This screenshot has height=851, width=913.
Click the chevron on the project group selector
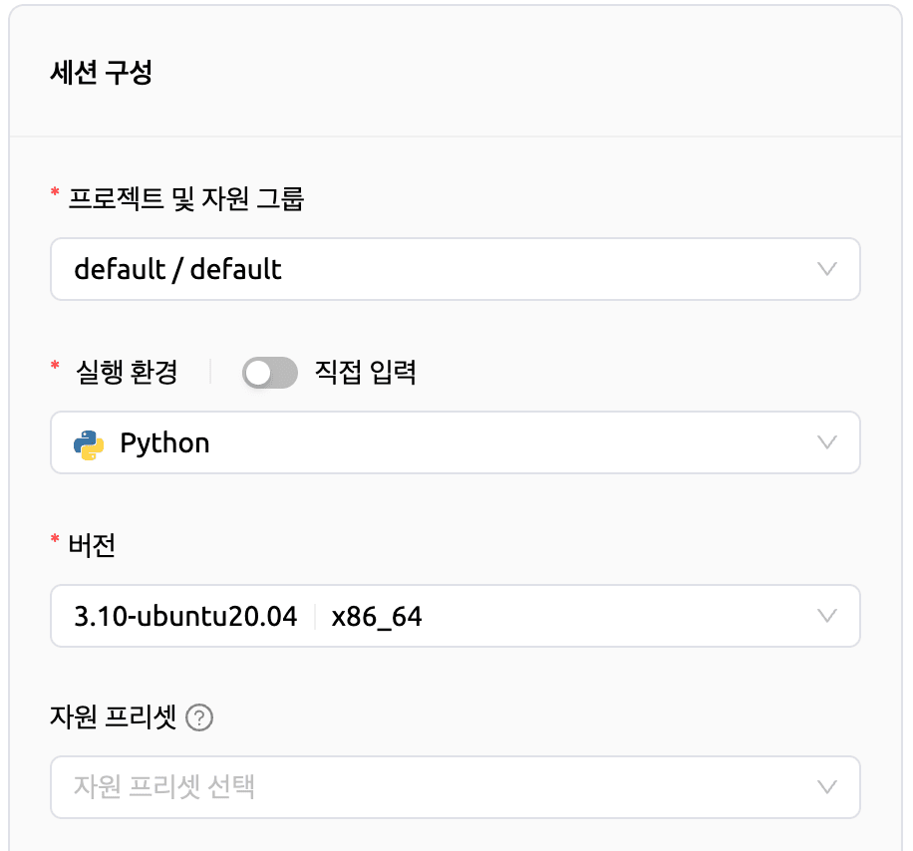(x=827, y=269)
